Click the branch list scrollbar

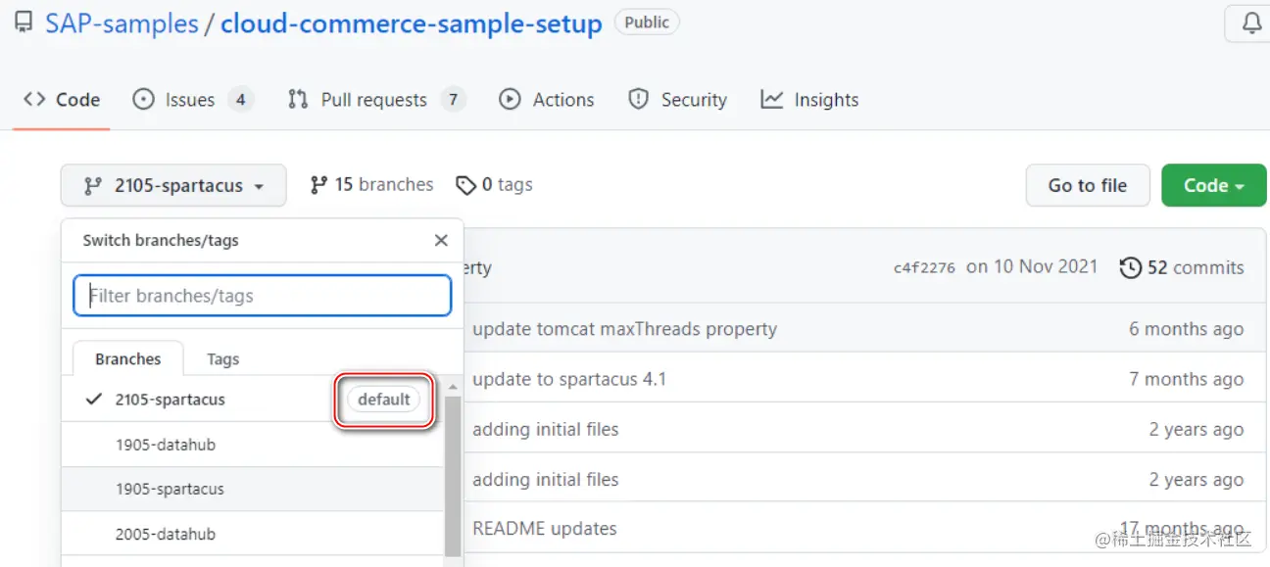click(452, 470)
